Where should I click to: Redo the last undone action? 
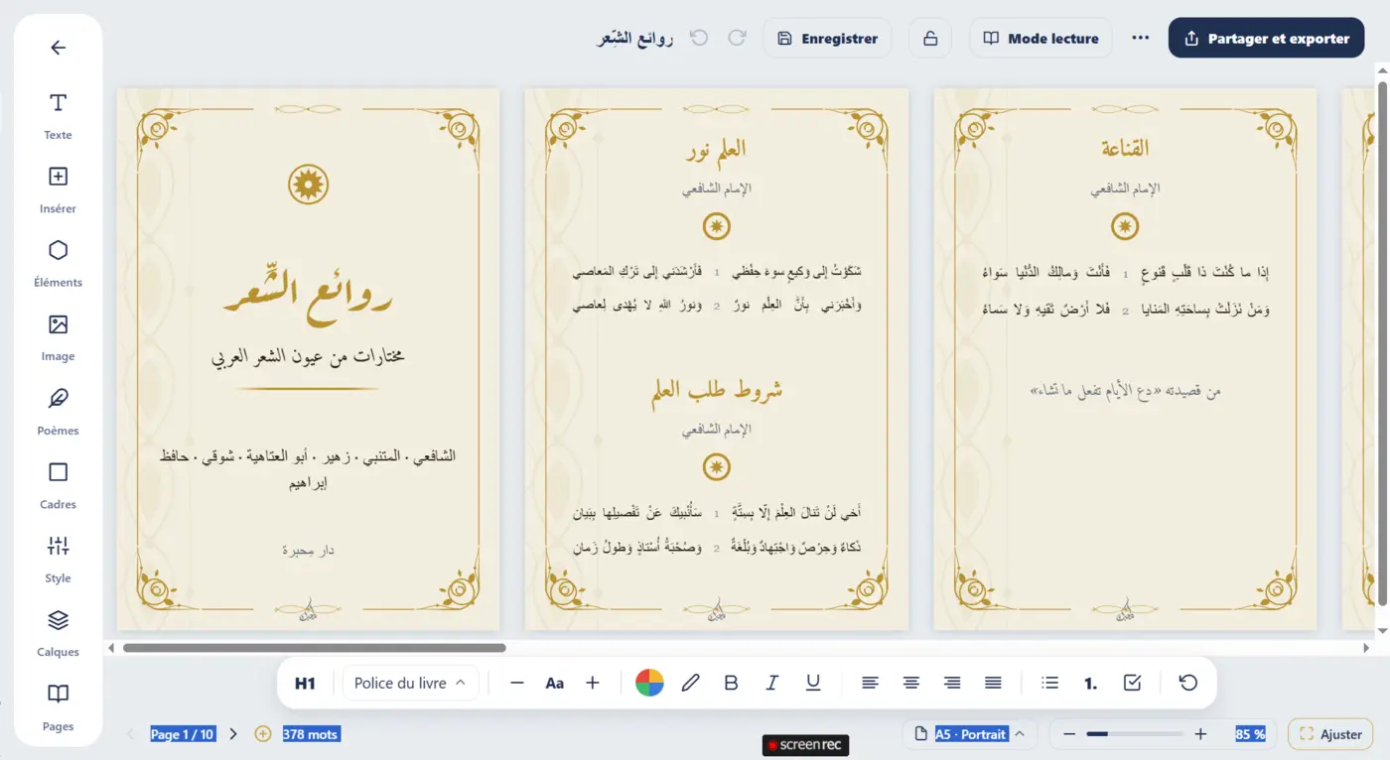point(737,38)
